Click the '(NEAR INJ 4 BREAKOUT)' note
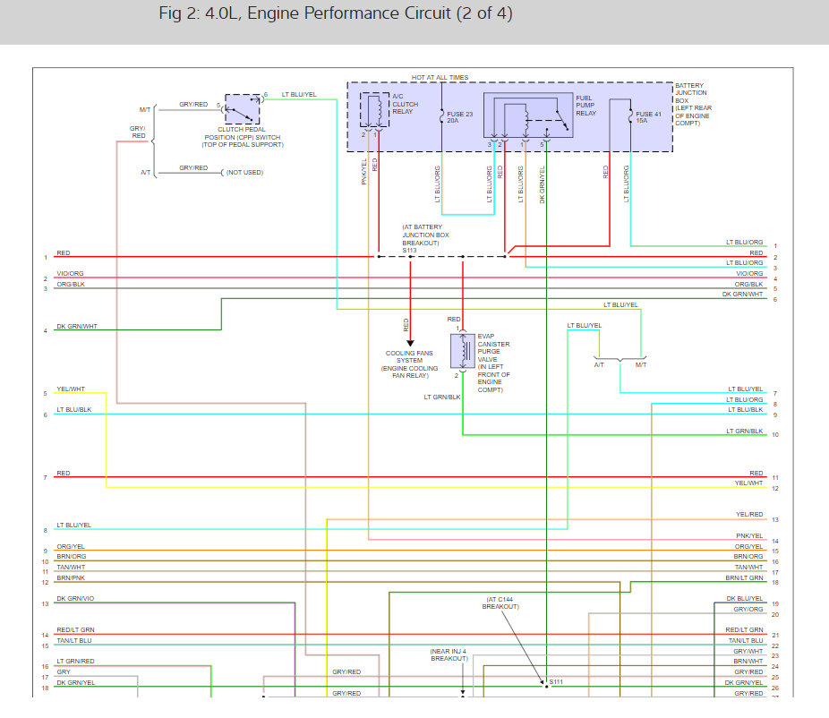Image resolution: width=829 pixels, height=718 pixels. pyautogui.click(x=449, y=655)
